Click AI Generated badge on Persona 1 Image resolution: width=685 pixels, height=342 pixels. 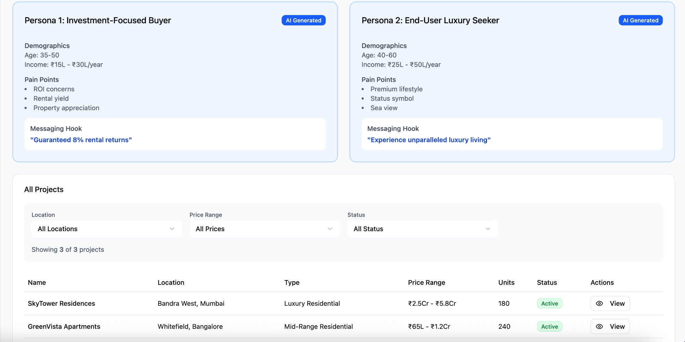point(303,20)
